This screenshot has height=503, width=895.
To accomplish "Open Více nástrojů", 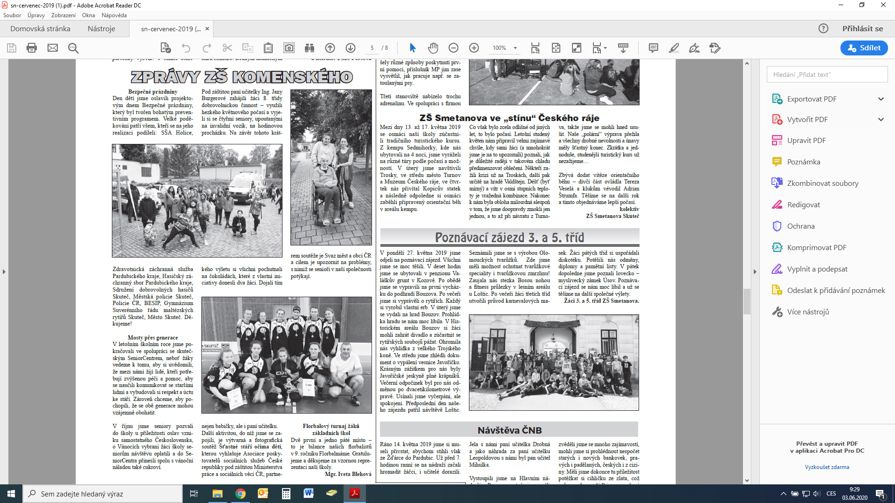I will click(801, 312).
